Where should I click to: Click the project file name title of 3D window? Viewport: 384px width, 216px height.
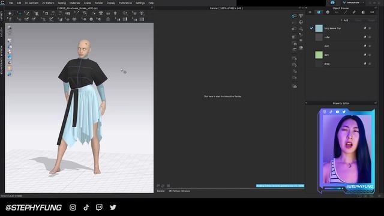click(x=77, y=8)
